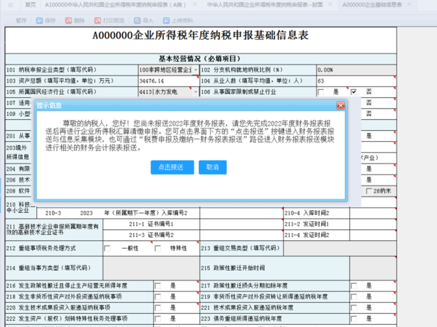
Task: Check 是 for 222 资产（股权）划转特殊性税务处理
Action: tap(158, 319)
